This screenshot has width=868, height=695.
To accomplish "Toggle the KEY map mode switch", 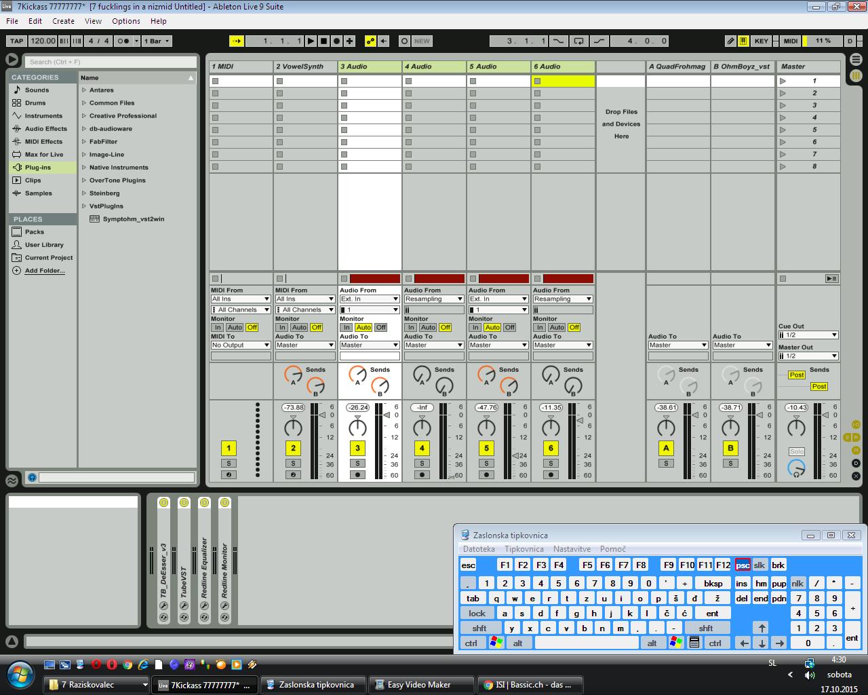I will [762, 41].
